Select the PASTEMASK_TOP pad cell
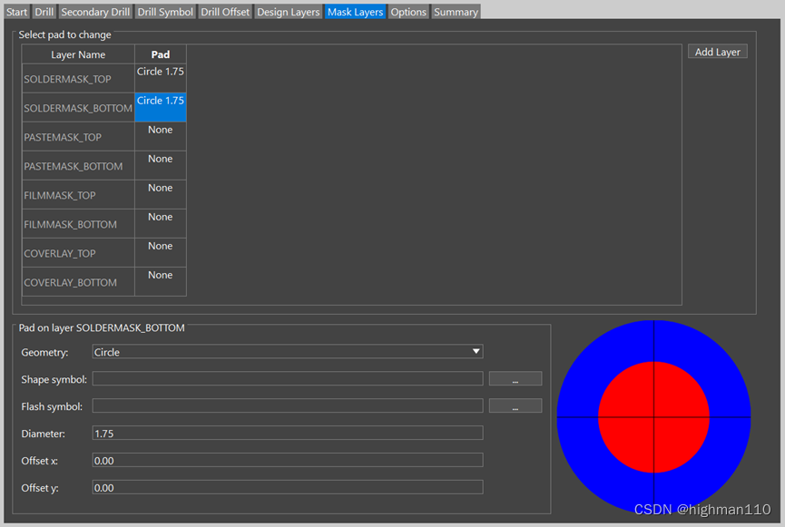 pos(161,136)
